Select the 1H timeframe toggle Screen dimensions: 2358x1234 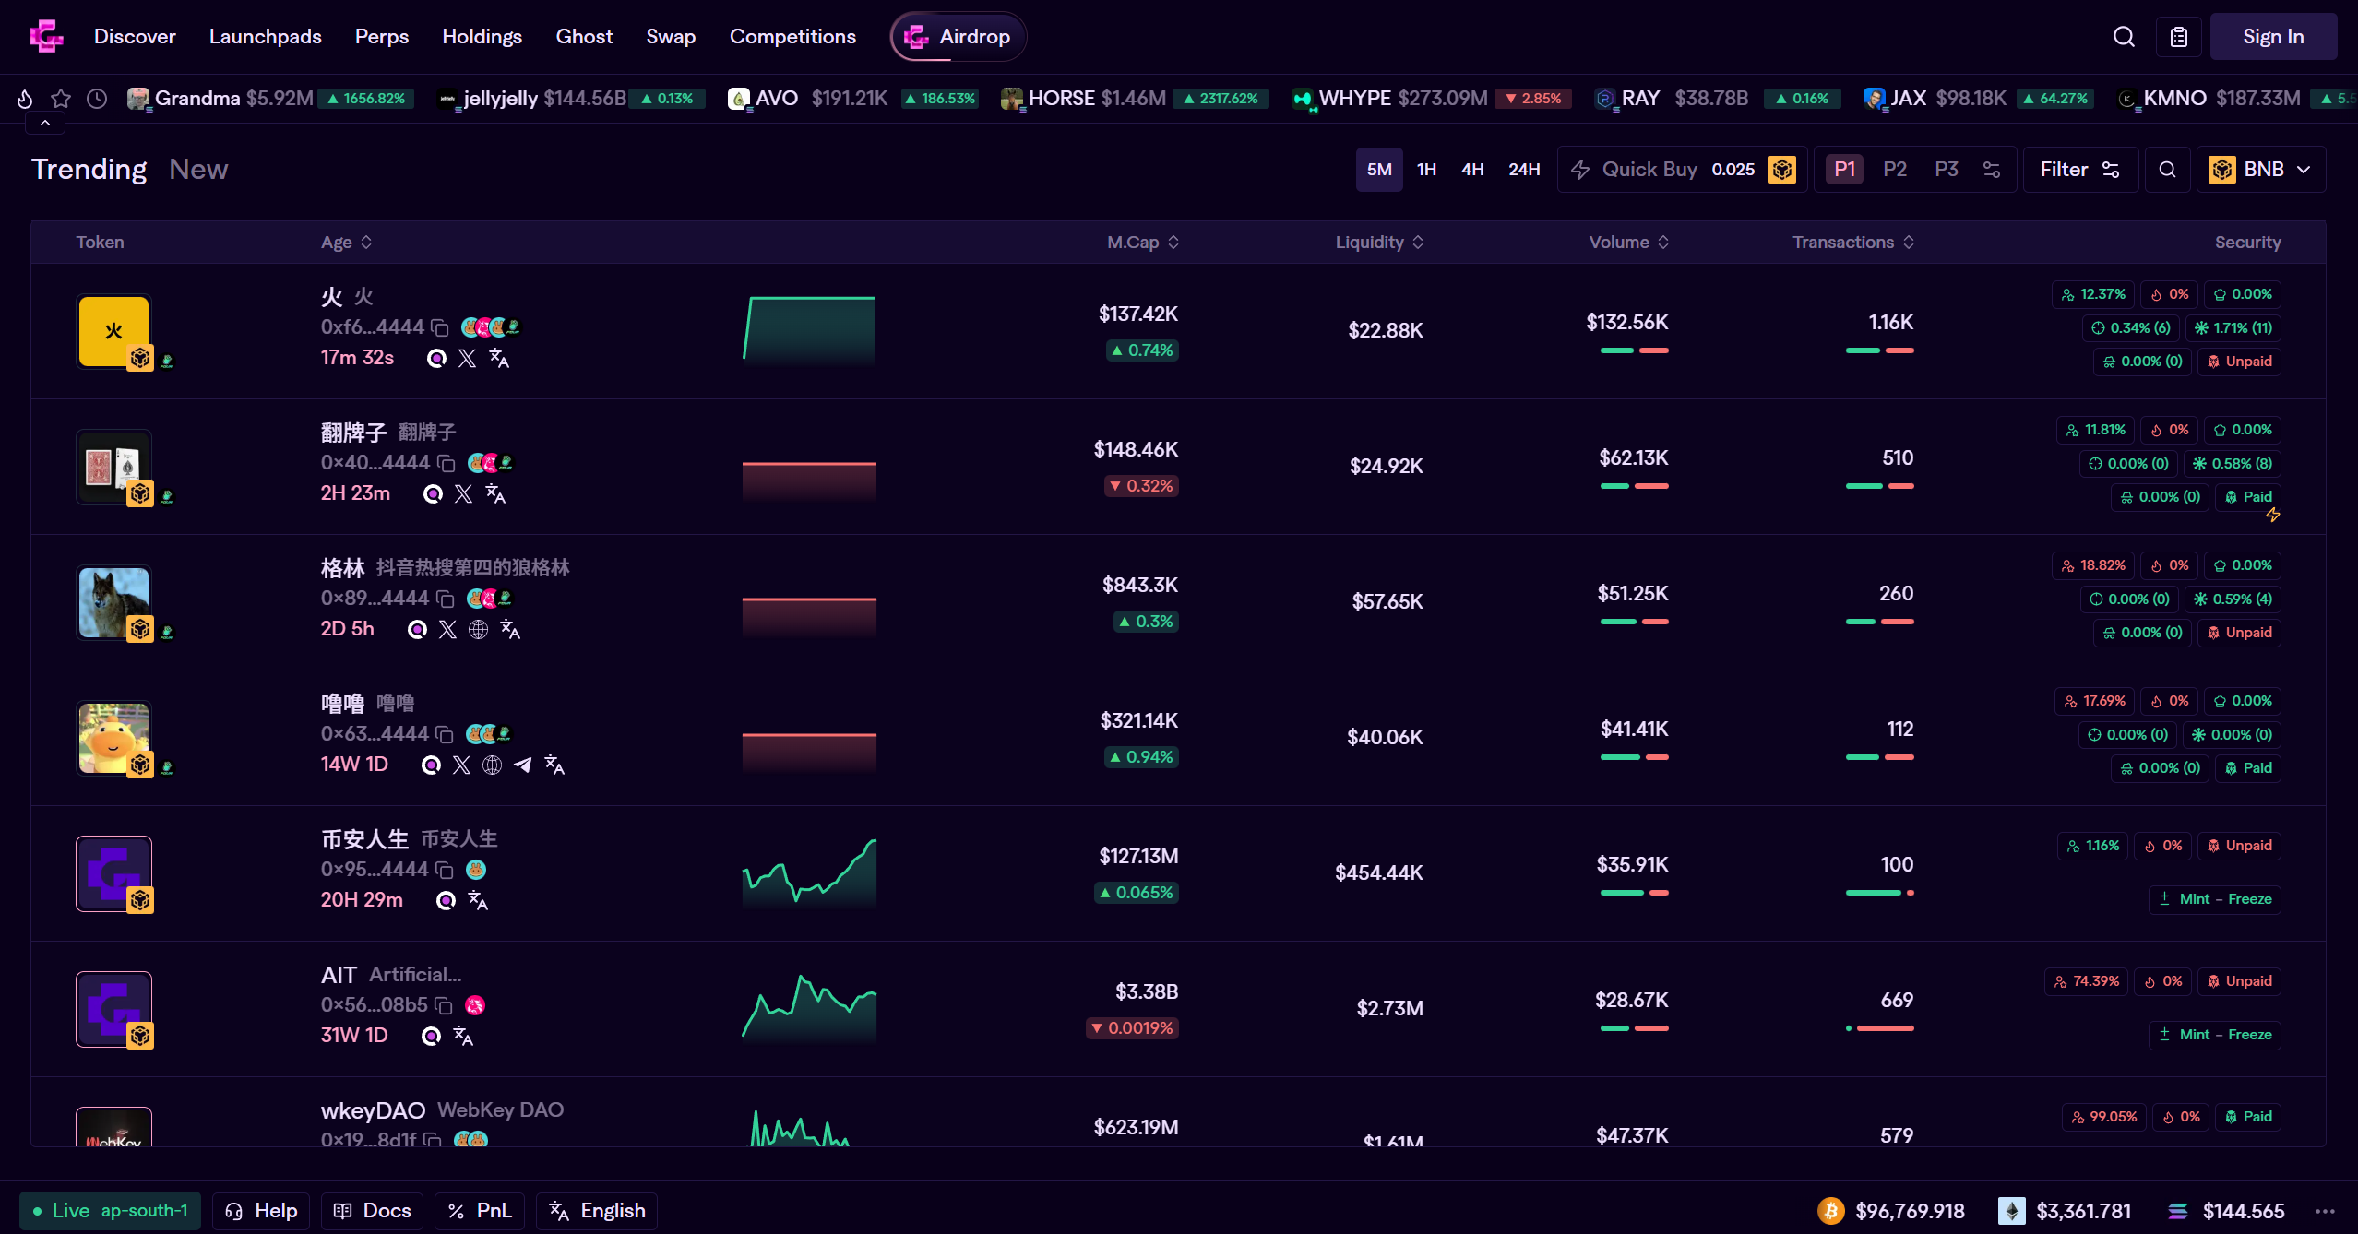(x=1426, y=170)
